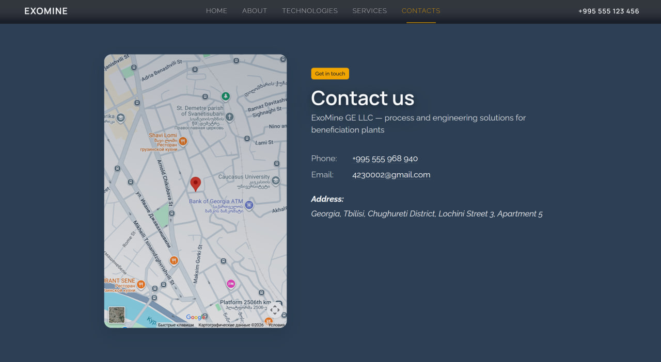Click the RANT SENE restaurant marker

pyautogui.click(x=140, y=284)
